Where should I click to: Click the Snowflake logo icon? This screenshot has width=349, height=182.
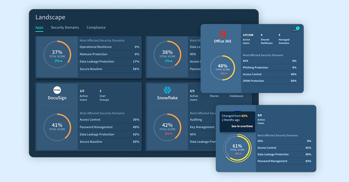[167, 90]
